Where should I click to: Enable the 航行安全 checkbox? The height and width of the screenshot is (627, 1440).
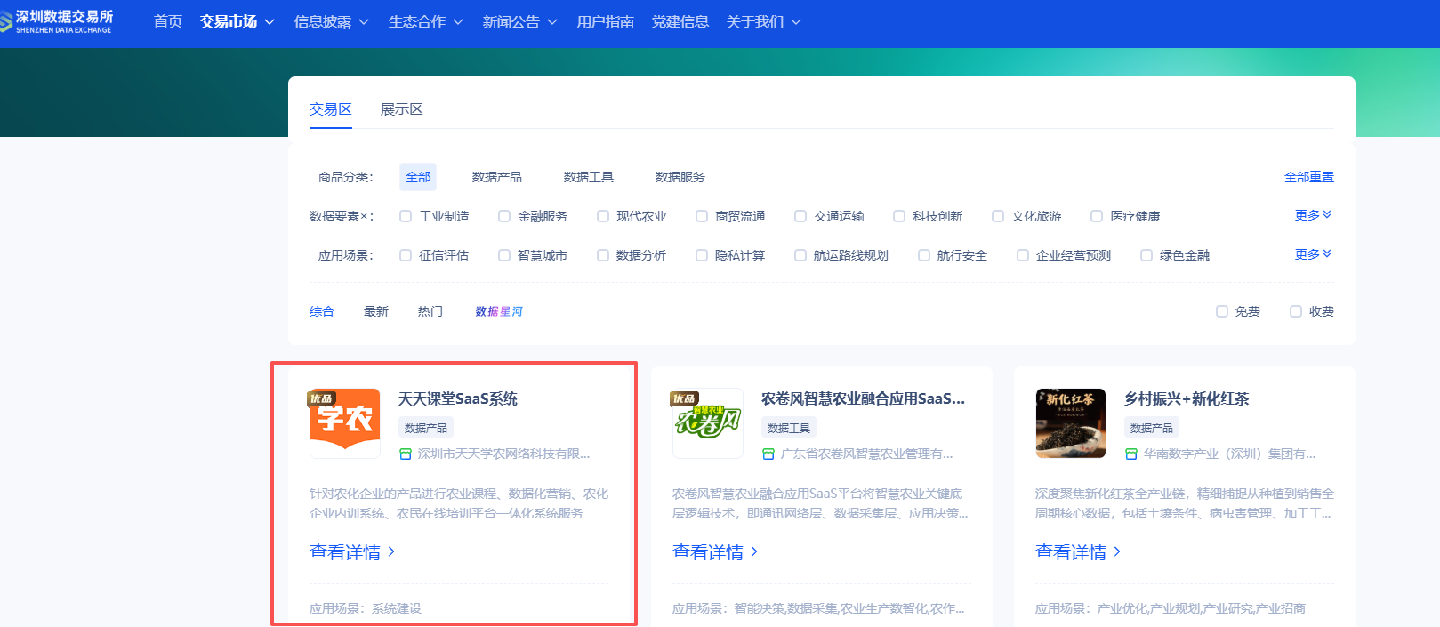(x=924, y=255)
